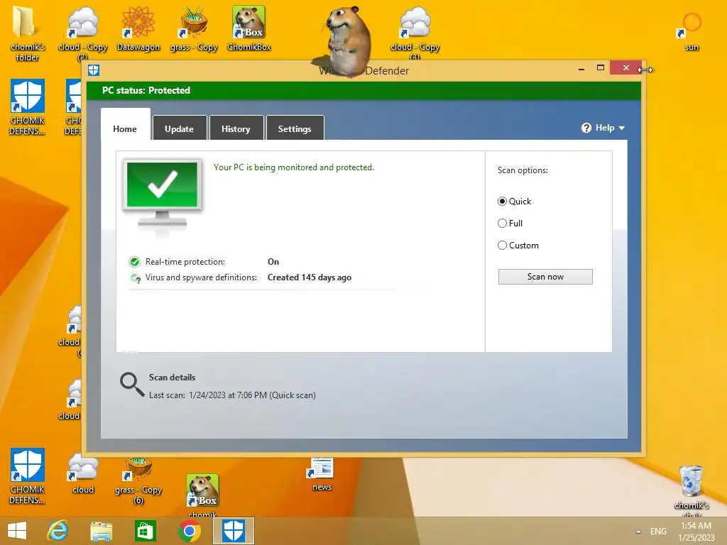The width and height of the screenshot is (727, 545).
Task: Open the taskbar clock and date
Action: (696, 532)
